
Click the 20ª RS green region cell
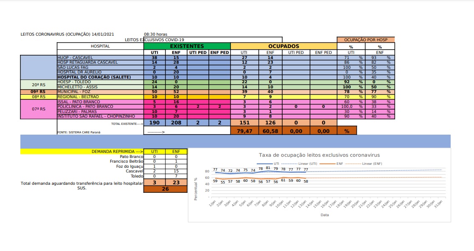[x=38, y=85]
